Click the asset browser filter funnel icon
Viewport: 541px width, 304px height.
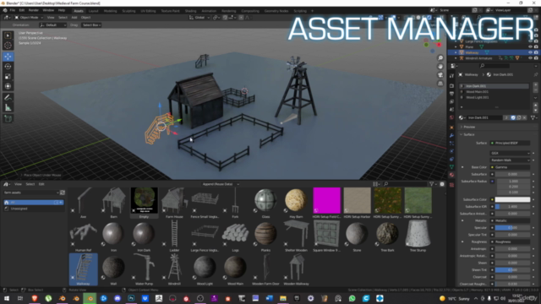pyautogui.click(x=431, y=184)
